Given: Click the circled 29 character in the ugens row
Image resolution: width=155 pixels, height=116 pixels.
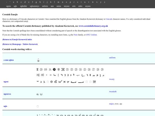Looking at the screenshot, I should tap(102, 70).
